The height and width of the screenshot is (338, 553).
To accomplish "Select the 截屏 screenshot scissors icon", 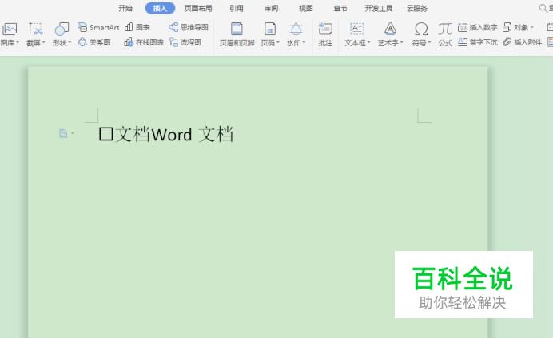I will pyautogui.click(x=36, y=29).
